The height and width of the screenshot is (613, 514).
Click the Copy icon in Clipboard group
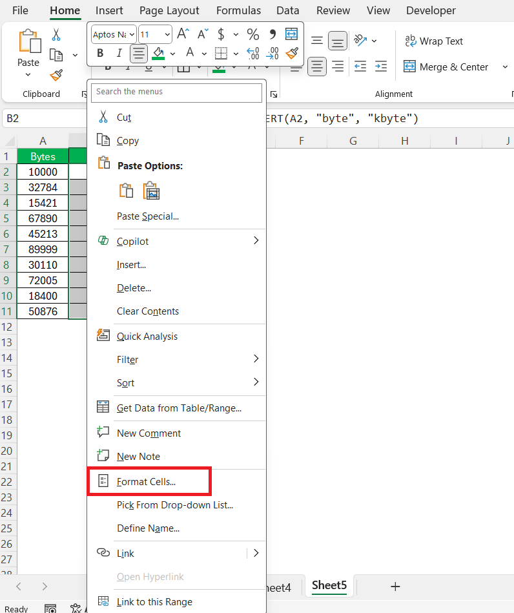56,55
